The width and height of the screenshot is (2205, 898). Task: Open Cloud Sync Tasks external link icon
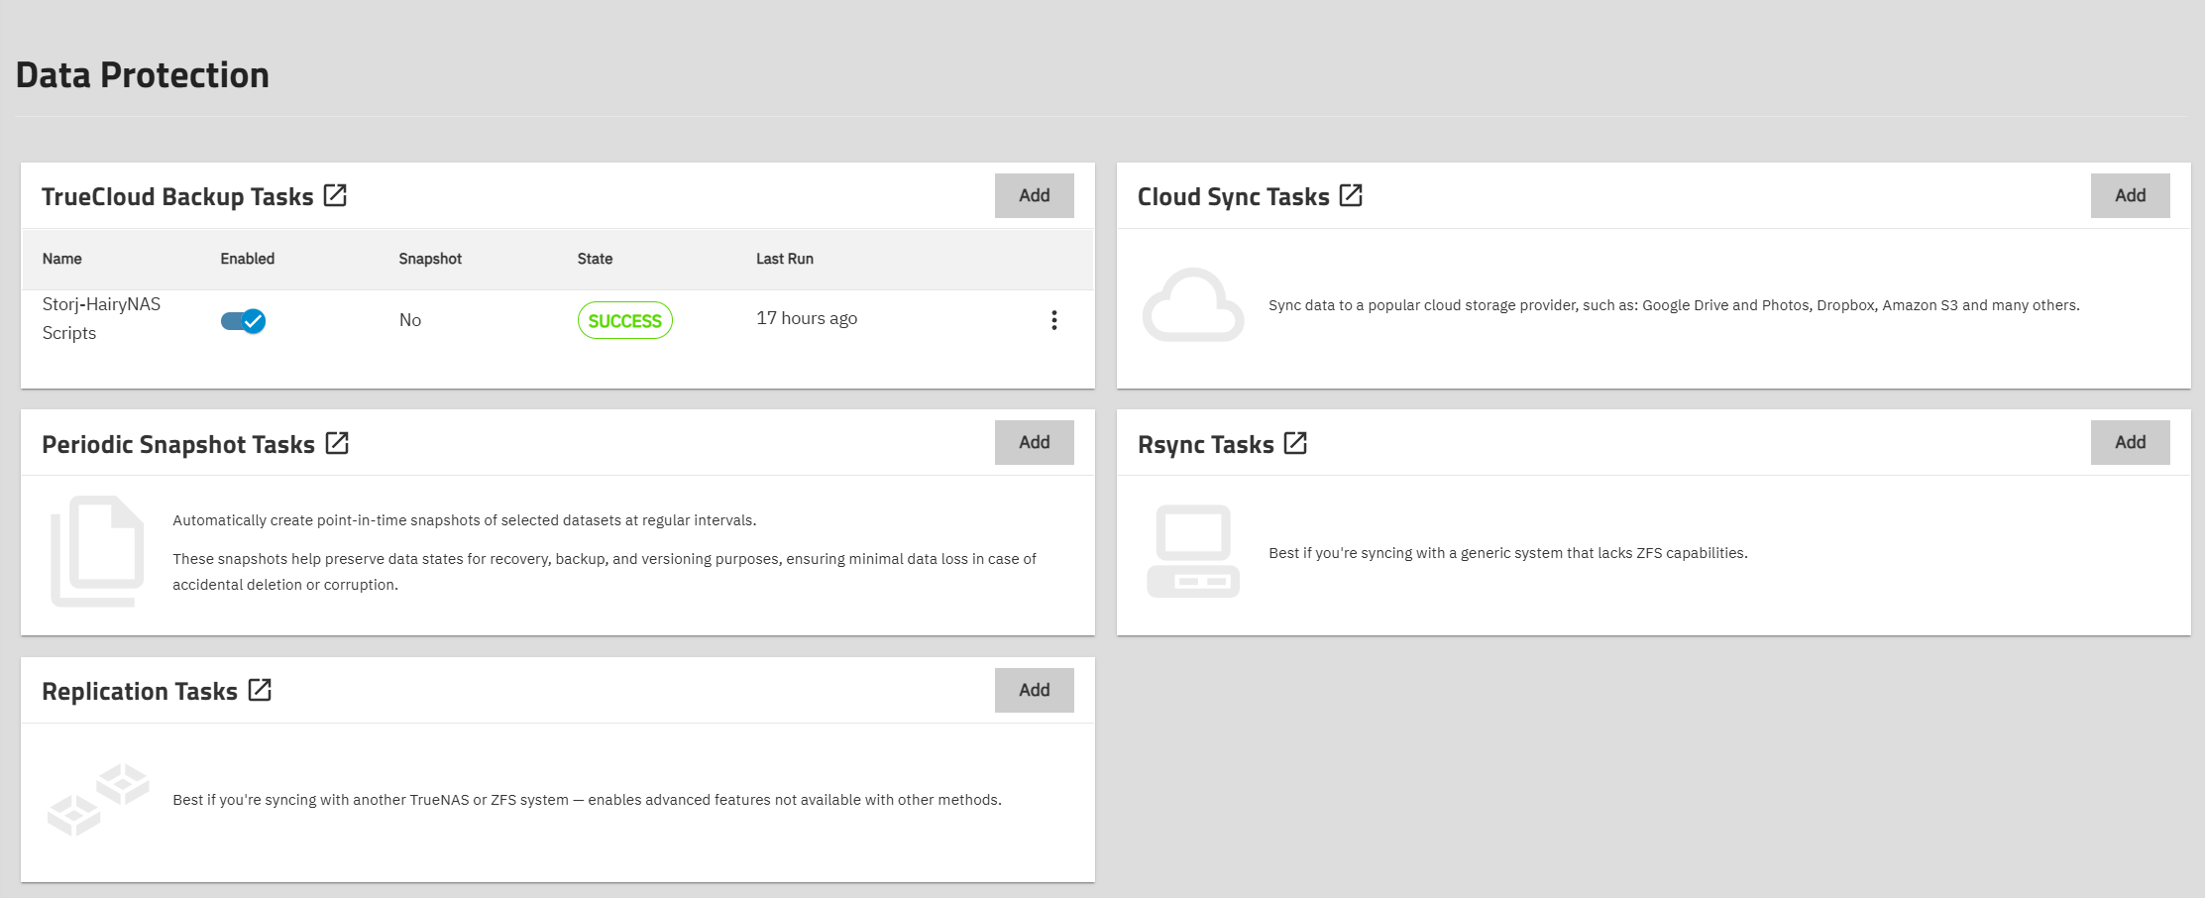(1351, 195)
